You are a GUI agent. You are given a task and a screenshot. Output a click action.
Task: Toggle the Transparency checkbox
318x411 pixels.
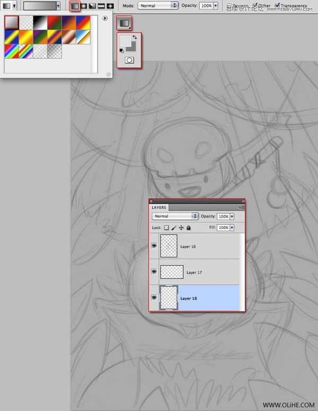(x=277, y=5)
